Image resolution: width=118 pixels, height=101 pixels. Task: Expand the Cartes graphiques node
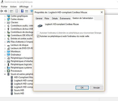tap(5, 16)
